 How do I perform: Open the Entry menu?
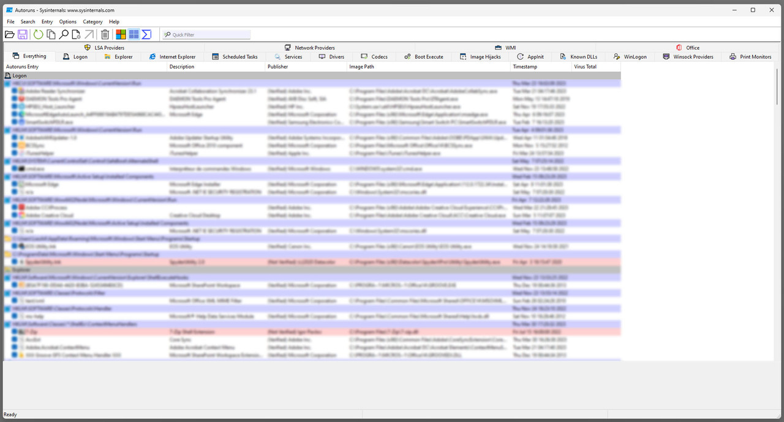(47, 21)
